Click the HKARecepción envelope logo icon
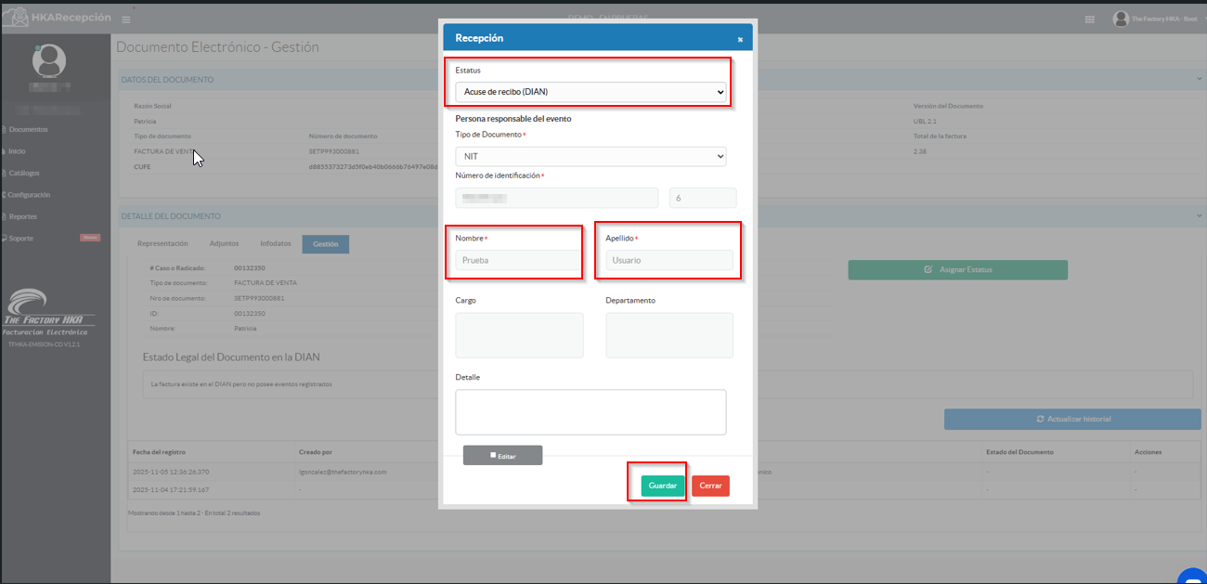The width and height of the screenshot is (1207, 584). [17, 18]
